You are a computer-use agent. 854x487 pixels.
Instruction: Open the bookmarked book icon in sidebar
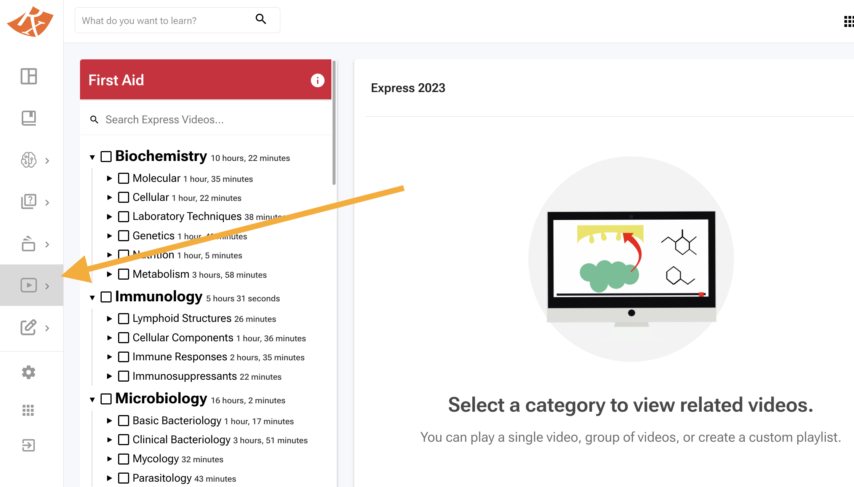(29, 118)
